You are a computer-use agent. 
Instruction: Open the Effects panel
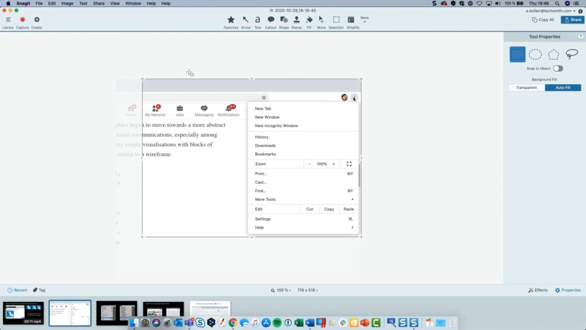point(538,290)
